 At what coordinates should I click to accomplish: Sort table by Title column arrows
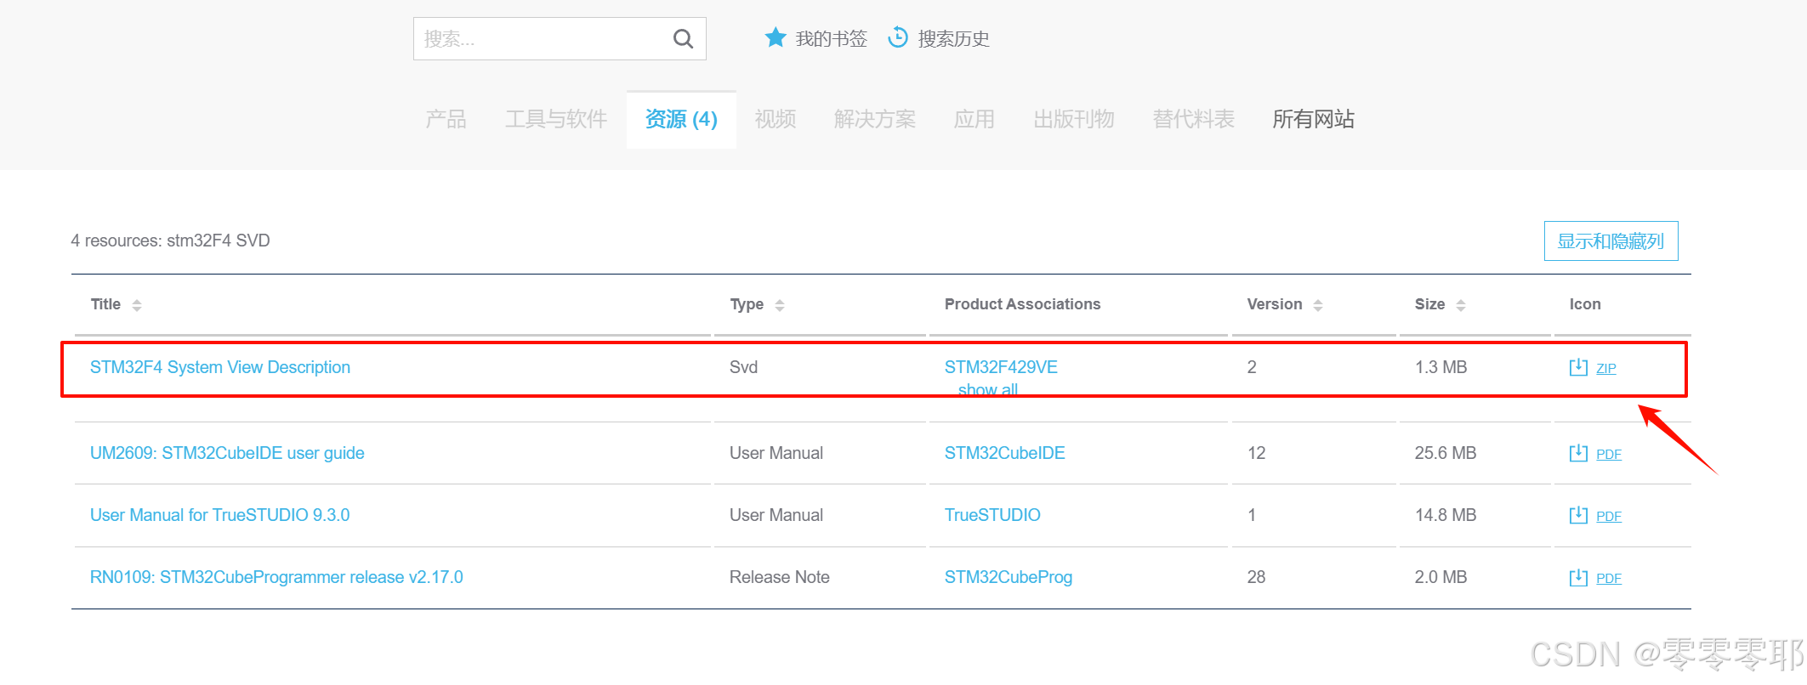(137, 305)
